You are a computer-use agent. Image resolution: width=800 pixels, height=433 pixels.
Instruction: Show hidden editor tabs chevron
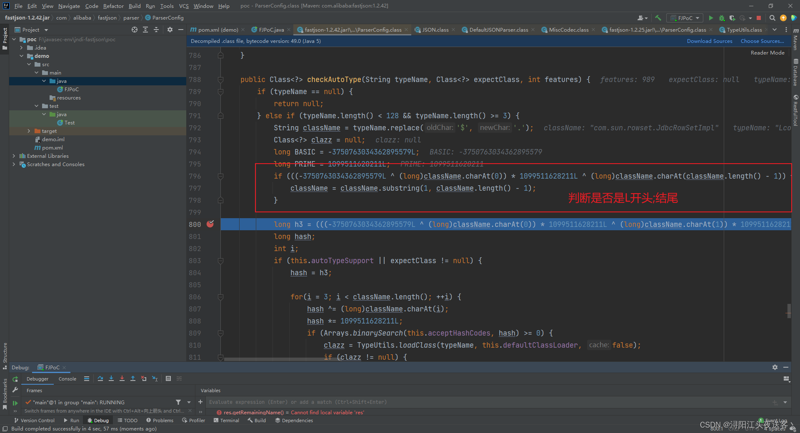click(x=775, y=30)
